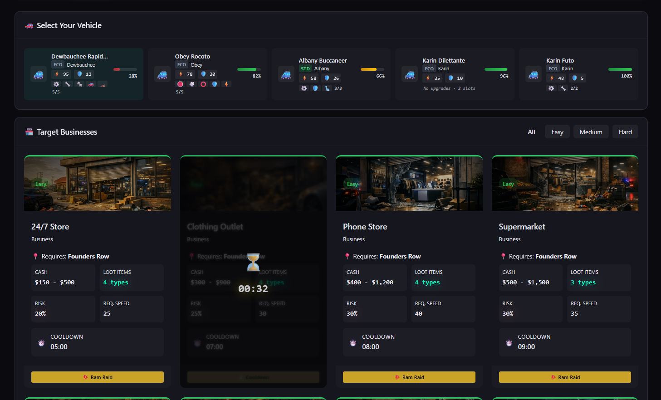This screenshot has width=661, height=400.
Task: Click the STD badge on Albany Buccaneer
Action: click(305, 68)
